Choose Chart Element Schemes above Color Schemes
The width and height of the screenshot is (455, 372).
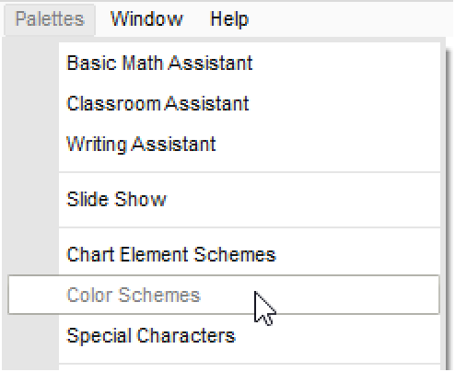[224, 254]
